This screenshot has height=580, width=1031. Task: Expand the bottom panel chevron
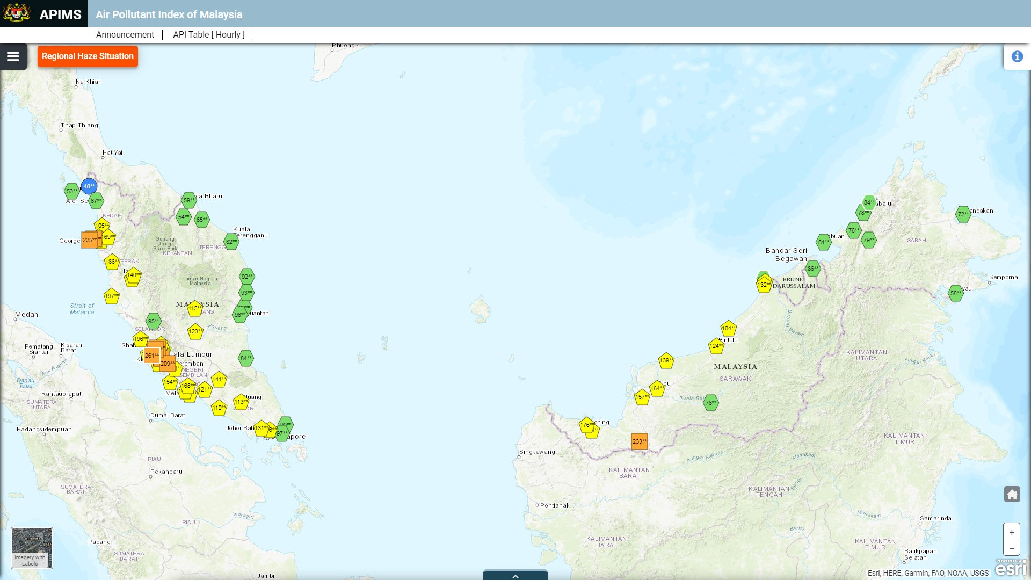pos(515,576)
